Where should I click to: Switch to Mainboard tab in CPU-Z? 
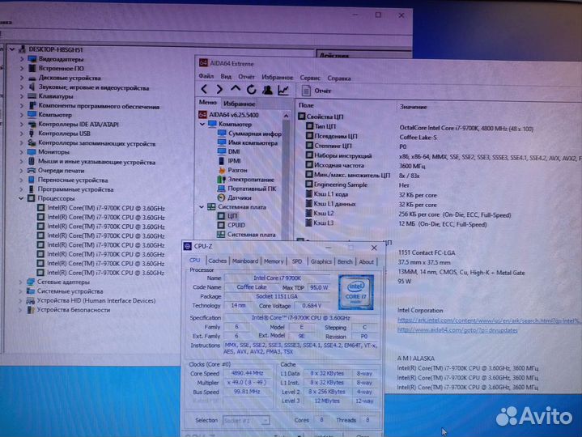[x=245, y=261]
